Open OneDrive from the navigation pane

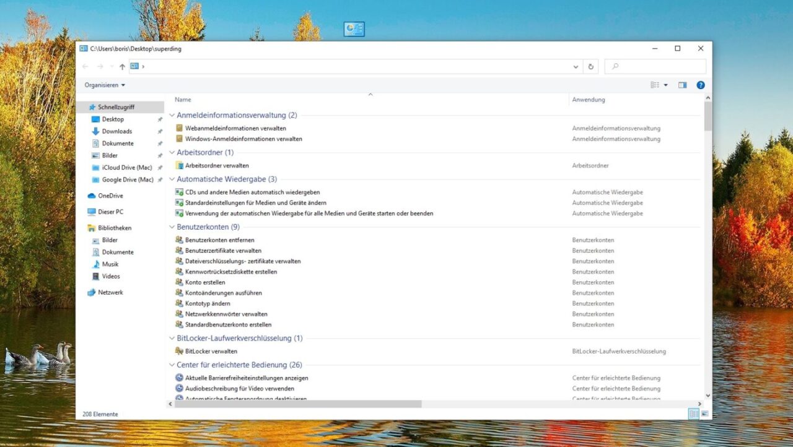[110, 195]
